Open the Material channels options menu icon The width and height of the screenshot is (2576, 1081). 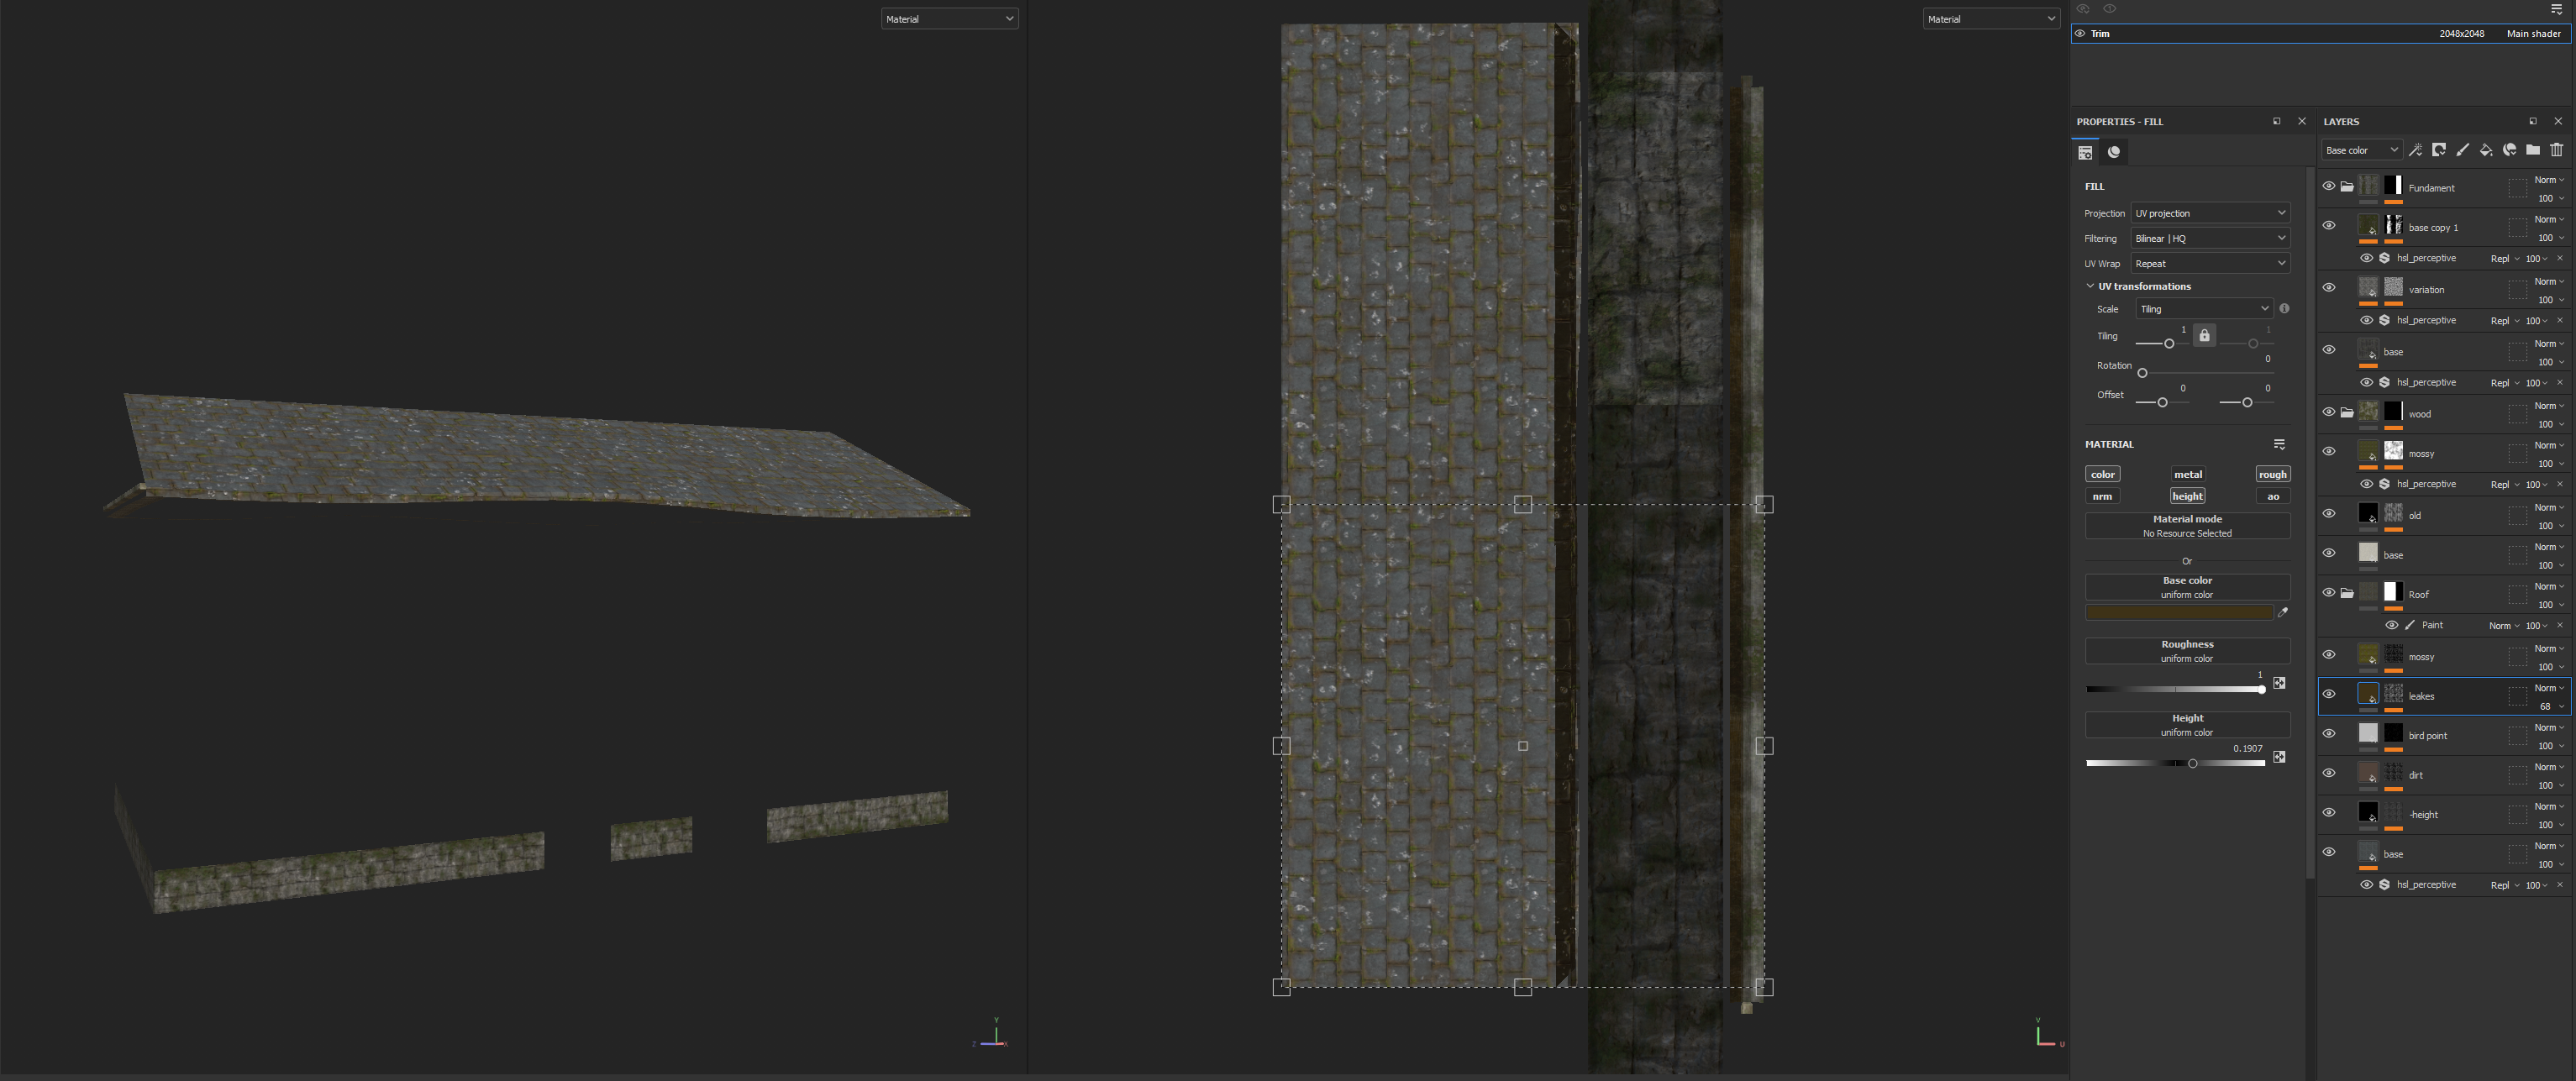tap(2279, 444)
